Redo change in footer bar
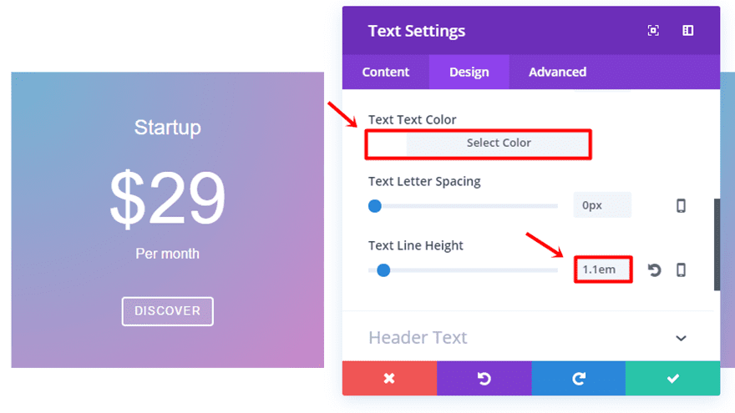Screen dimensions: 735x413 pos(578,379)
